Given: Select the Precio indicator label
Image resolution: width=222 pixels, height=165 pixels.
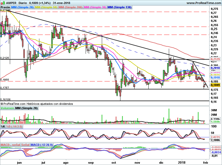Looking at the screenshot, I should (x=5, y=7).
